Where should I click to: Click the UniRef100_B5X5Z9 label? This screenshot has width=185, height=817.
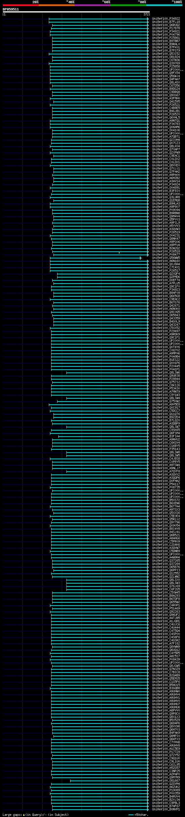(x=166, y=720)
